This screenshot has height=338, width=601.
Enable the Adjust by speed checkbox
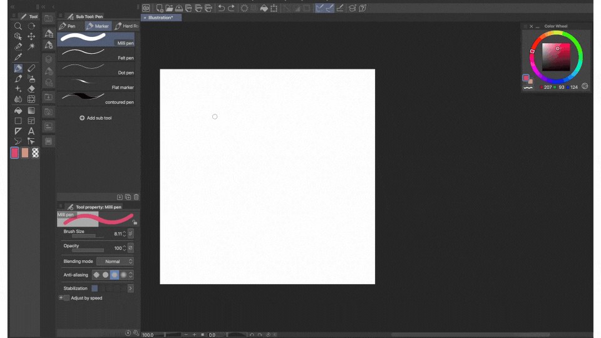66,298
